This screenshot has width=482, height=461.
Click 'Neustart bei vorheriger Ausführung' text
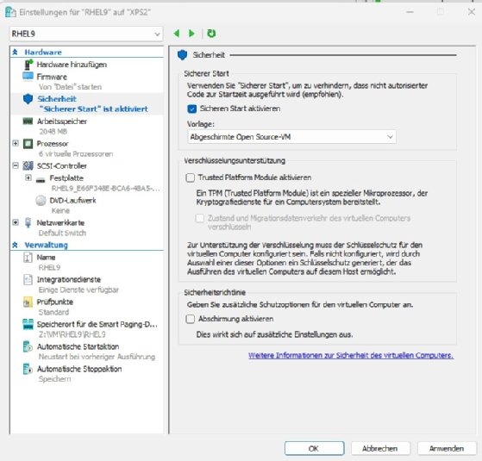click(x=97, y=357)
